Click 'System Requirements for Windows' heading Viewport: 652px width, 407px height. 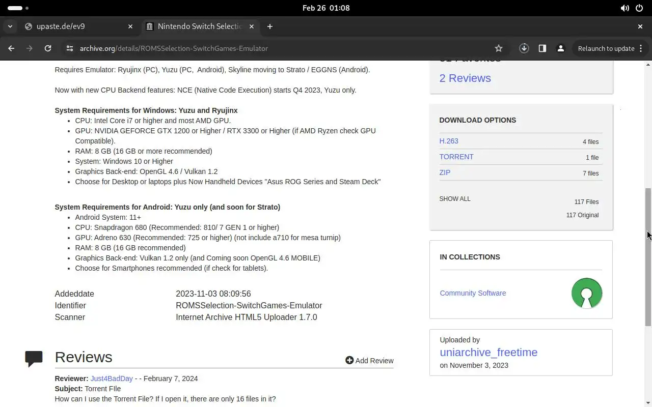tap(146, 110)
